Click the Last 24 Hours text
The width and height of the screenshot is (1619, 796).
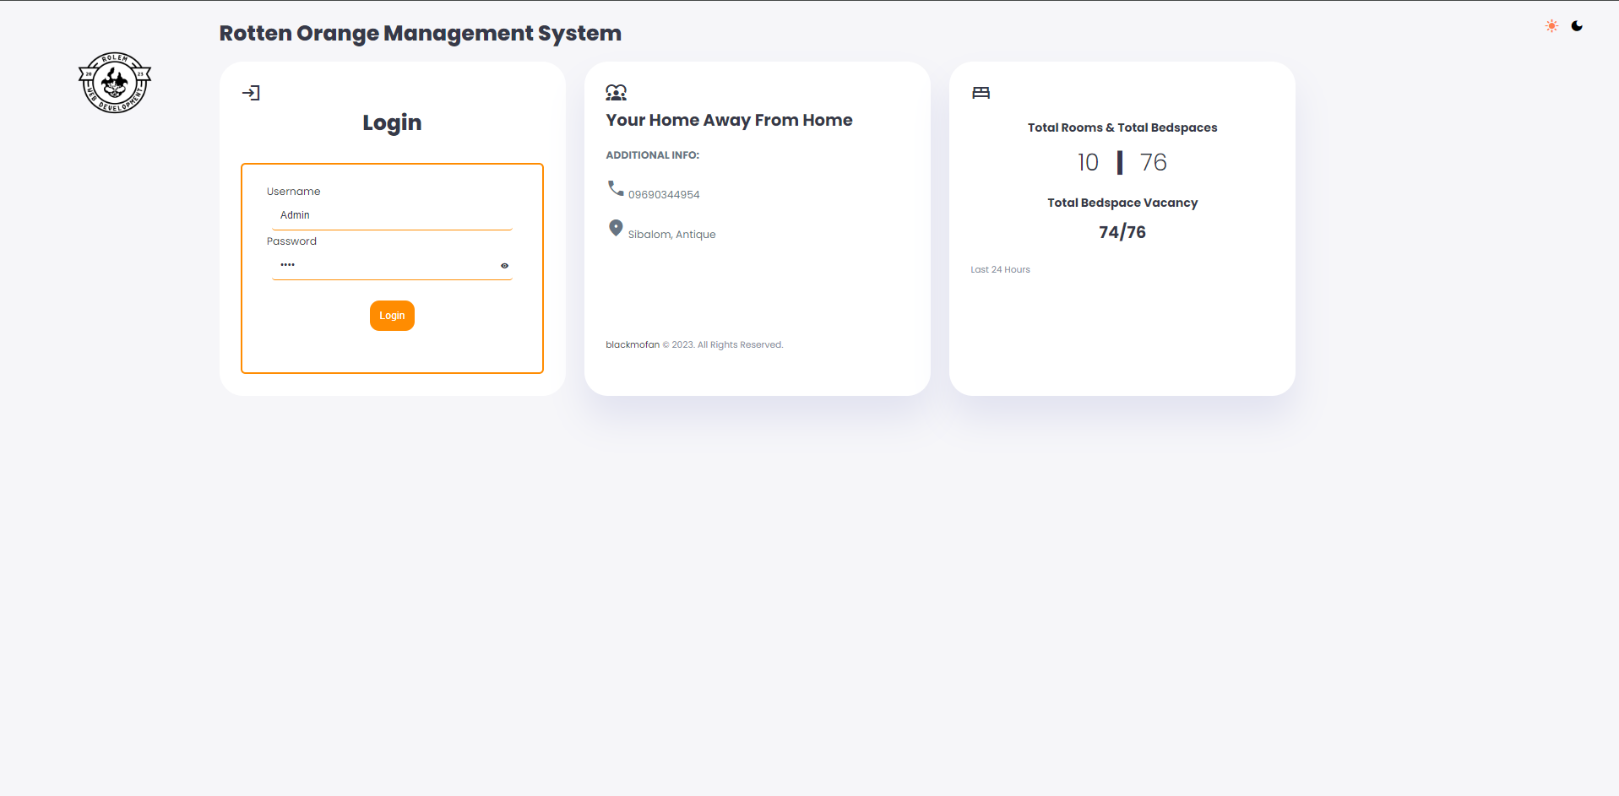(1000, 270)
